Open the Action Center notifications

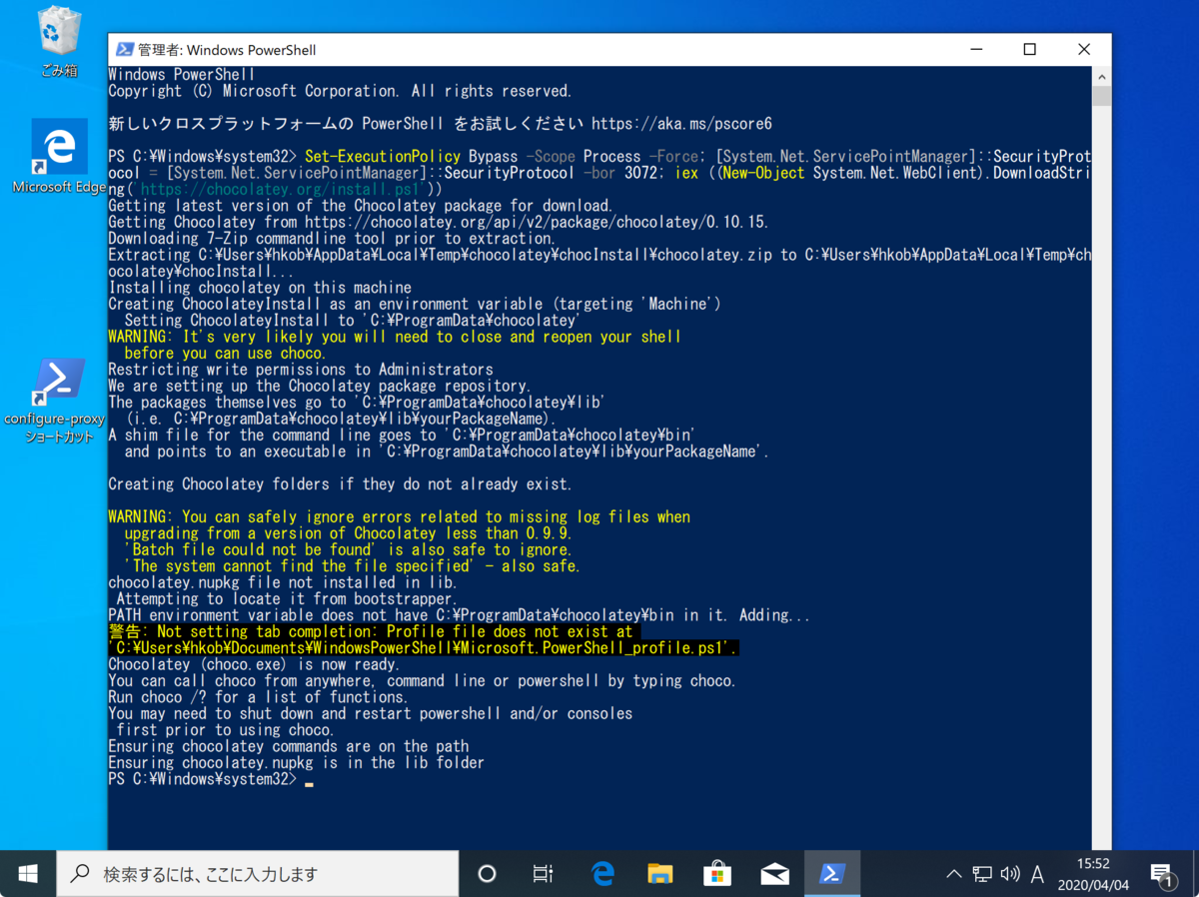click(x=1162, y=874)
